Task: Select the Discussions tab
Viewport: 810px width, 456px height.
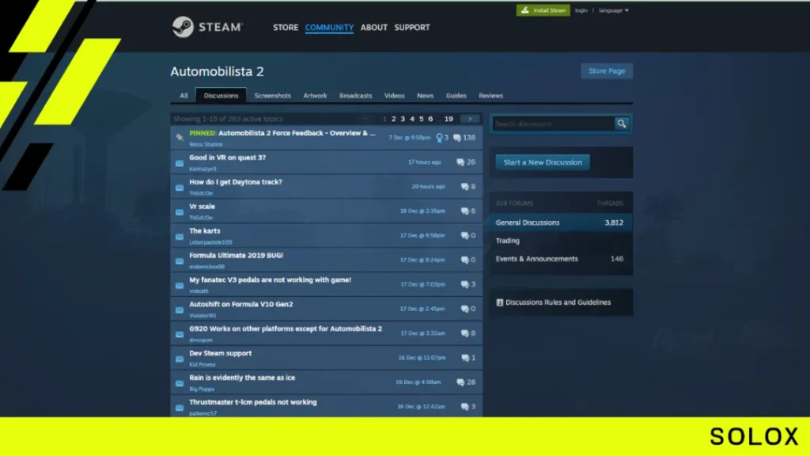Action: pos(221,96)
